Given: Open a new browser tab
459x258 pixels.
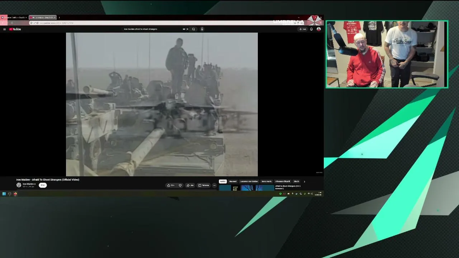Looking at the screenshot, I should click(59, 17).
